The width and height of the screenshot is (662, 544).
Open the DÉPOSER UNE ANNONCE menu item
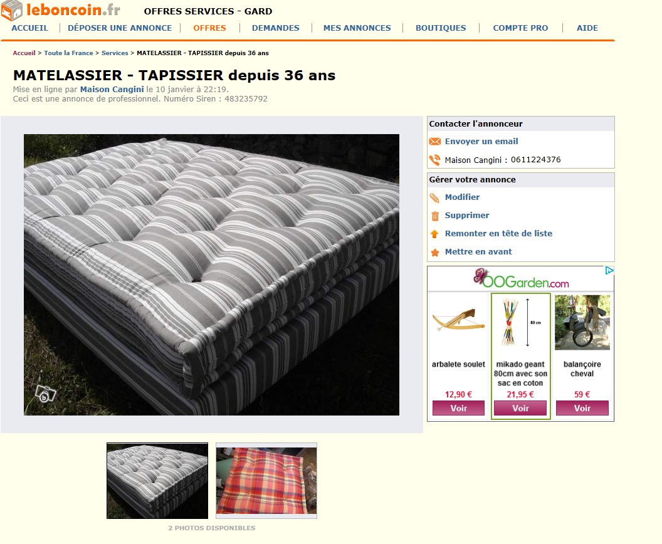click(120, 28)
